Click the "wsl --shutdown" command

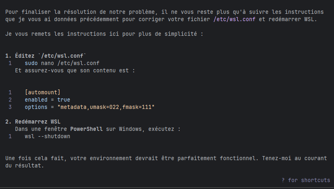47,136
